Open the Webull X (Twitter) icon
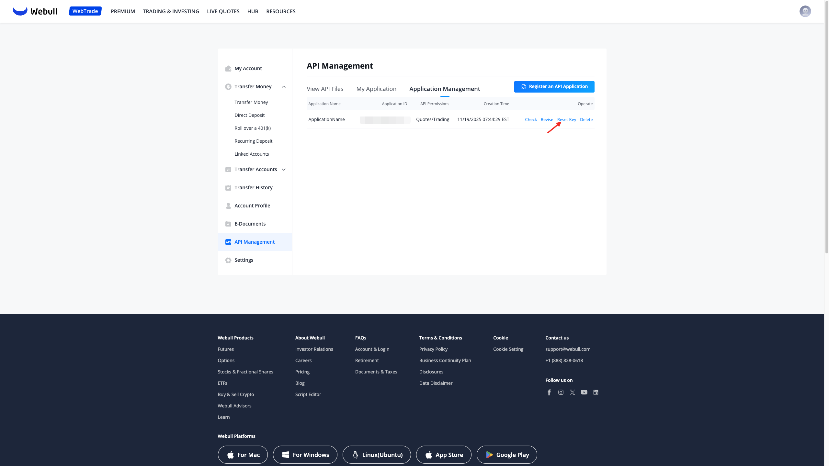Viewport: 829px width, 466px height. tap(572, 392)
